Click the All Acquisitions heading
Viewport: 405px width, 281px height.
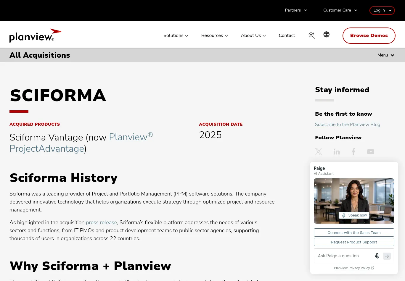[40, 55]
